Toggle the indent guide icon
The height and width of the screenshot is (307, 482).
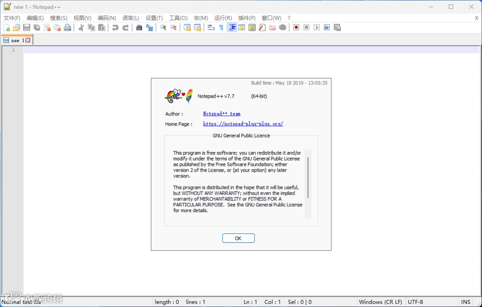tap(232, 28)
